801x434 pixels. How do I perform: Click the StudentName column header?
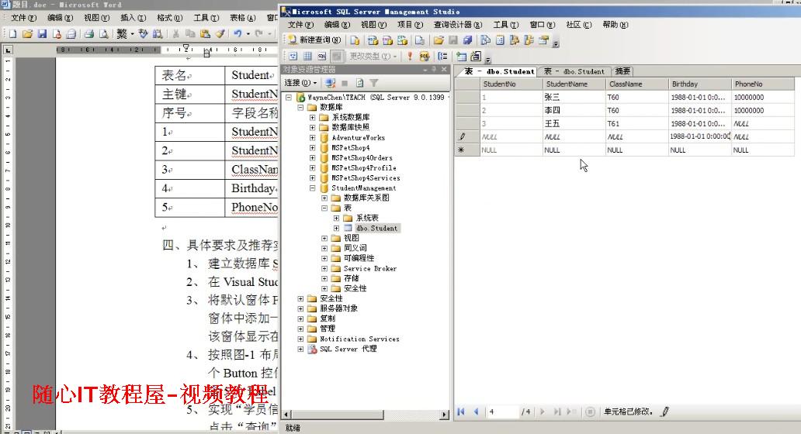[574, 84]
